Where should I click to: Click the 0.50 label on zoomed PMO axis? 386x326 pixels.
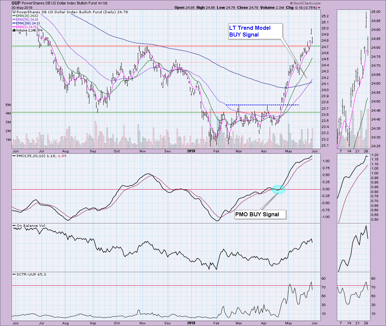pyautogui.click(x=375, y=220)
